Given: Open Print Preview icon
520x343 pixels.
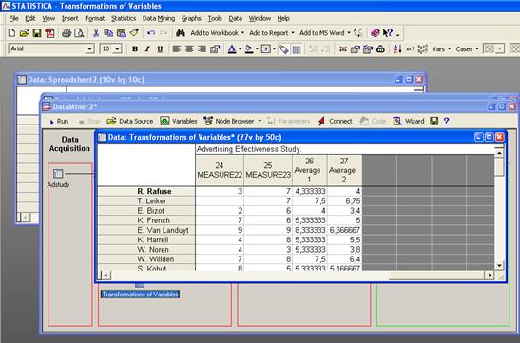Looking at the screenshot, I should point(79,33).
